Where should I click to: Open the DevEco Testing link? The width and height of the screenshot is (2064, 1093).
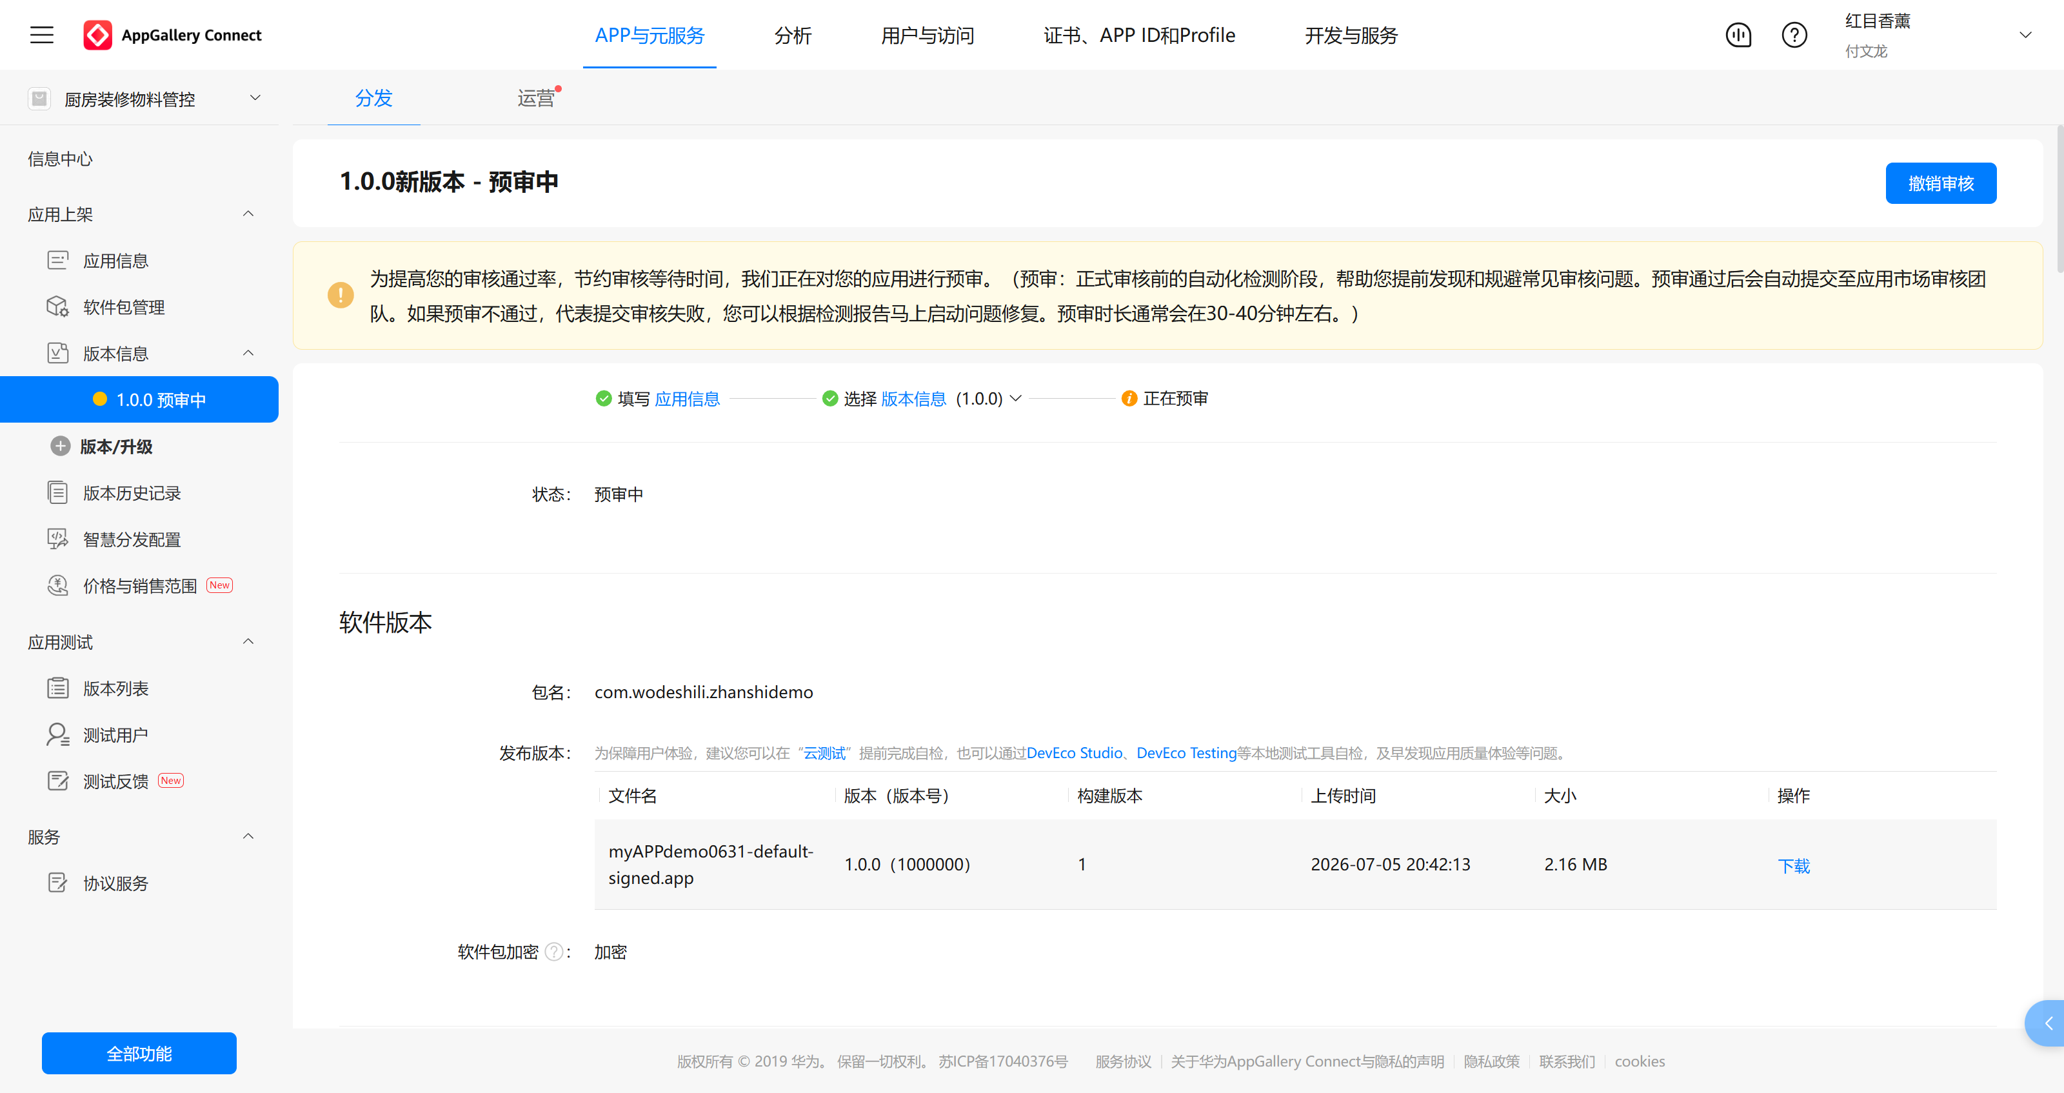(x=1187, y=752)
